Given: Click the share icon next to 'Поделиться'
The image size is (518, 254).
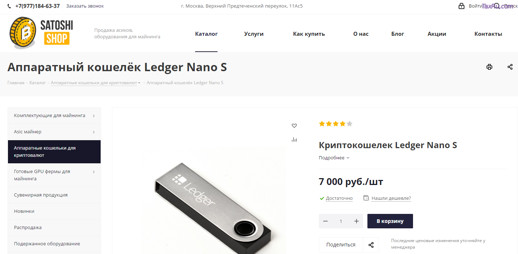Looking at the screenshot, I should [x=371, y=245].
